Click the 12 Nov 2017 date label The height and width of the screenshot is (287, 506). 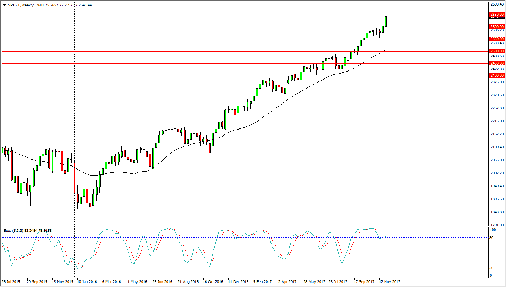coord(389,282)
